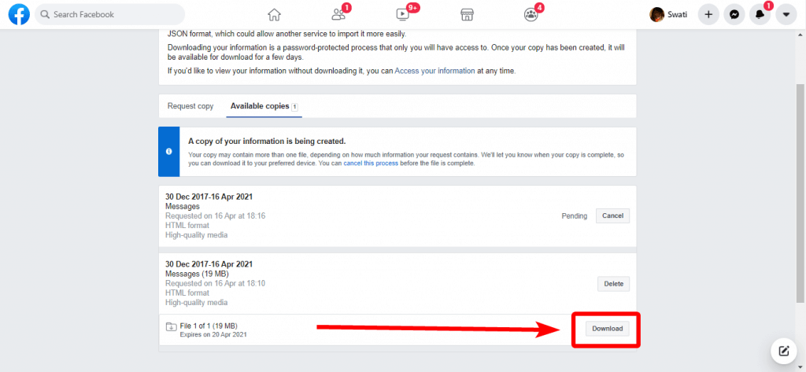Select the Available copies tab
The height and width of the screenshot is (372, 806).
(x=264, y=106)
